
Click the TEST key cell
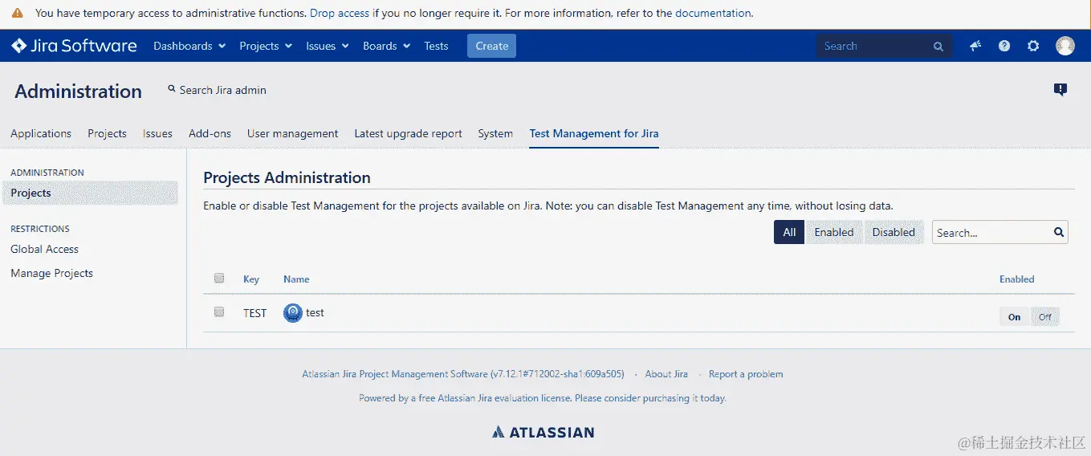point(254,313)
